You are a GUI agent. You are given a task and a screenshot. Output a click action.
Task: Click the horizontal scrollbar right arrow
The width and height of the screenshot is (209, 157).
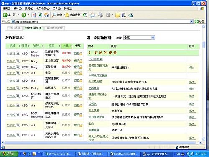(x=200, y=143)
